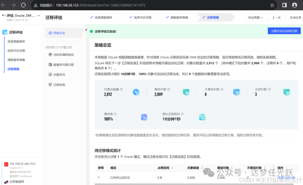This screenshot has width=303, height=185.
Task: Select the 策略总览 panel item
Action: pyautogui.click(x=64, y=33)
